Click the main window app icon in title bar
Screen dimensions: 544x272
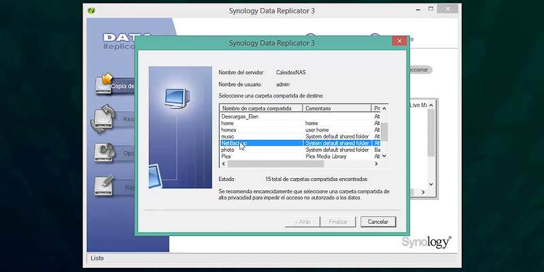[92, 10]
